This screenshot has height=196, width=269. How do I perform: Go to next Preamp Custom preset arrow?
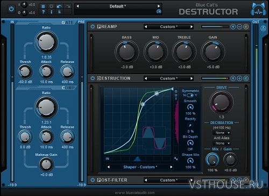[x=192, y=27]
